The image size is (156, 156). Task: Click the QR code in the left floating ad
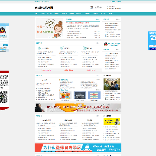pos(3,97)
